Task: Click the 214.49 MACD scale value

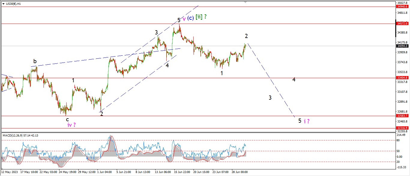Action: click(402, 135)
